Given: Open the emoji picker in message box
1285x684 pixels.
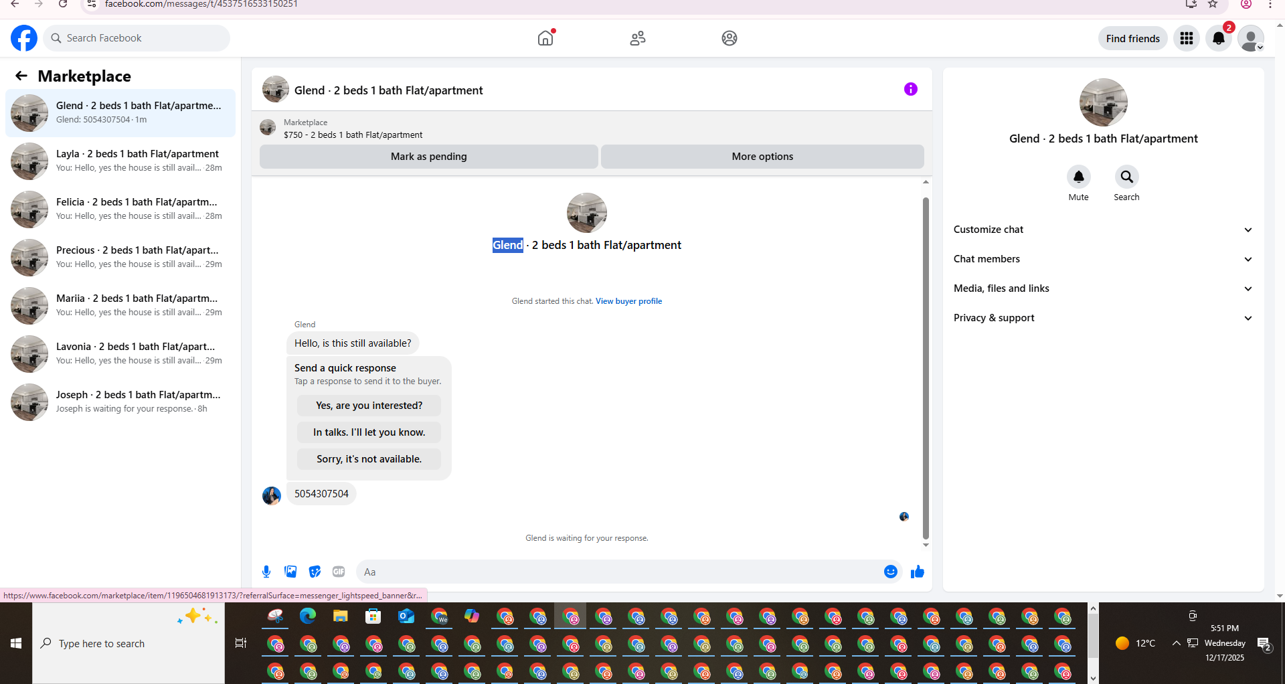Looking at the screenshot, I should point(891,572).
